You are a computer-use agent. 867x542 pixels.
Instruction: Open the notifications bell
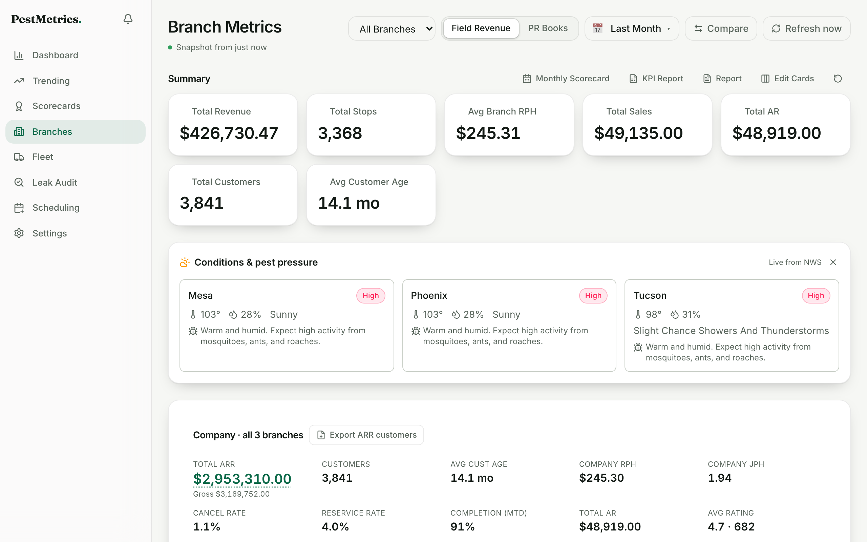pos(128,19)
